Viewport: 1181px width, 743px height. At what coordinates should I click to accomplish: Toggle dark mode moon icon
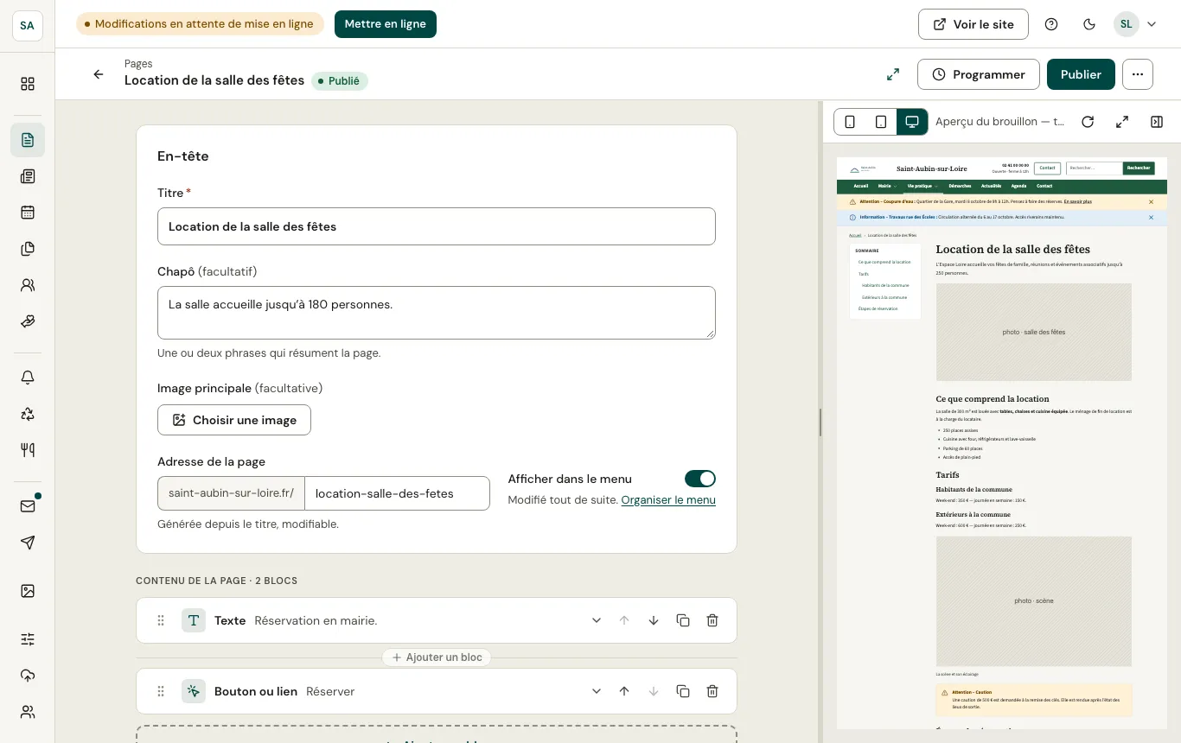click(x=1089, y=24)
